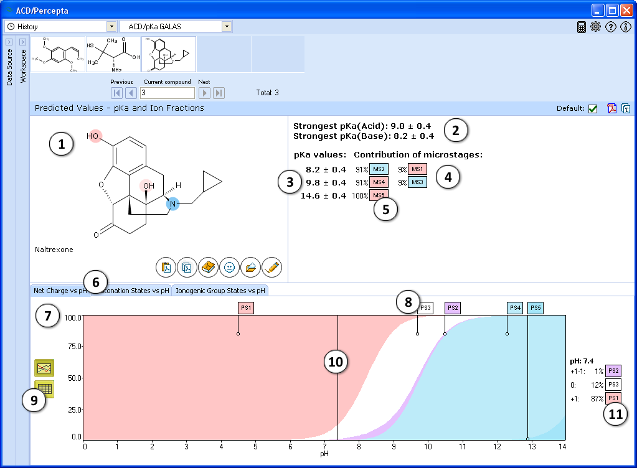637x468 pixels.
Task: Click the copy-as-text icon beside the PDF icon
Action: (x=626, y=108)
